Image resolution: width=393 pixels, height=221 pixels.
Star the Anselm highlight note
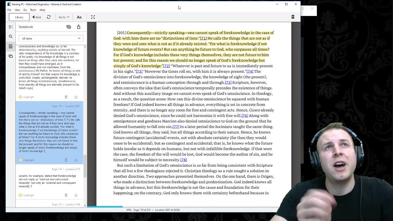click(x=76, y=195)
